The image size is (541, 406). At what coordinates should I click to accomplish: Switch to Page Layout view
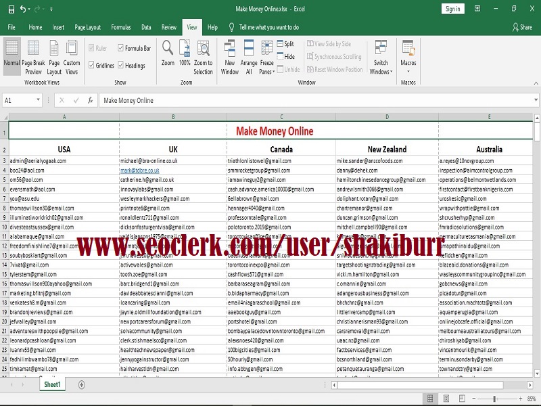[54, 56]
